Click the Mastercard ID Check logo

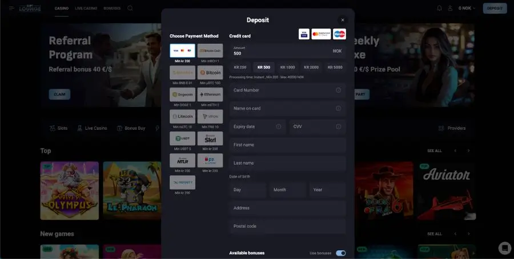tap(321, 34)
